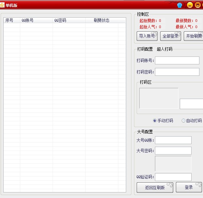Click the 起始人气: 0 label
Image resolution: width=203 pixels, height=198 pixels.
tap(150, 27)
